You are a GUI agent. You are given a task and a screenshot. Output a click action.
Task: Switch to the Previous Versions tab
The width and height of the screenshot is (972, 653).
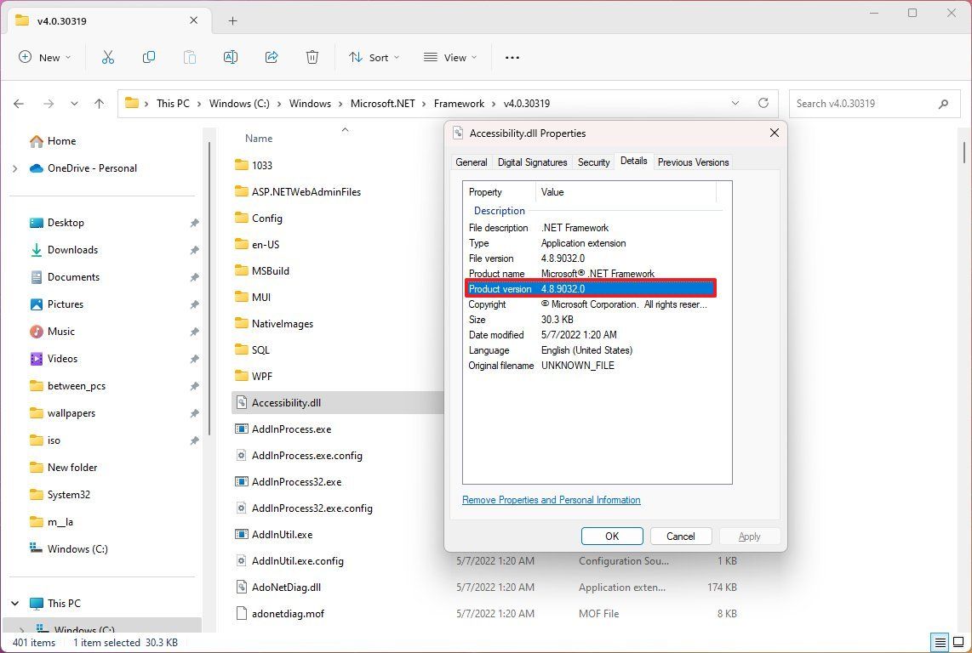pyautogui.click(x=693, y=162)
